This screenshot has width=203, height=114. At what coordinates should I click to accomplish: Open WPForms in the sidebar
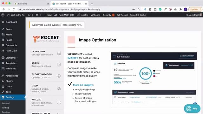[x=13, y=68]
